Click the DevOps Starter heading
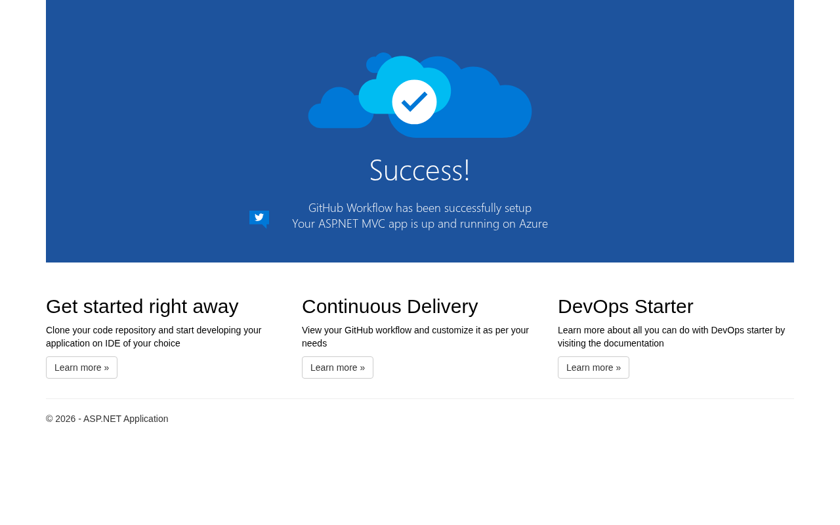Viewport: 840px width, 525px height. coord(625,306)
